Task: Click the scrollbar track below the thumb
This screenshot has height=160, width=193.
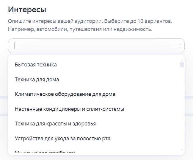Action: click(x=182, y=107)
